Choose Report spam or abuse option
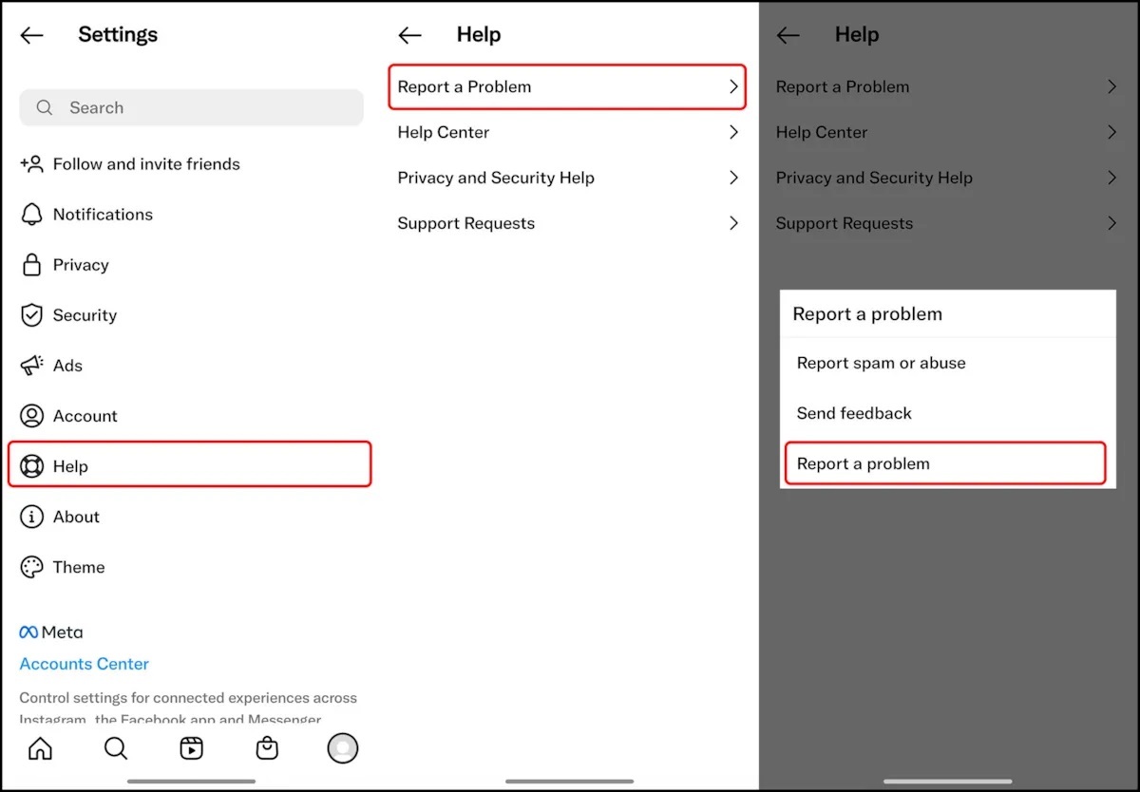 tap(881, 363)
